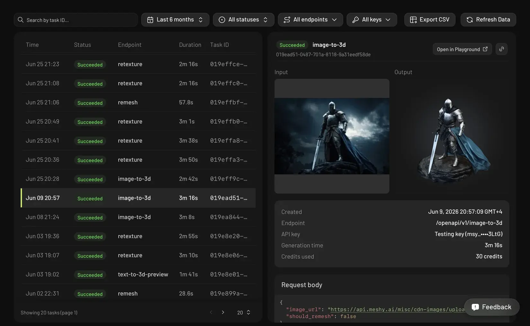Click the calendar icon in date filter

(150, 20)
